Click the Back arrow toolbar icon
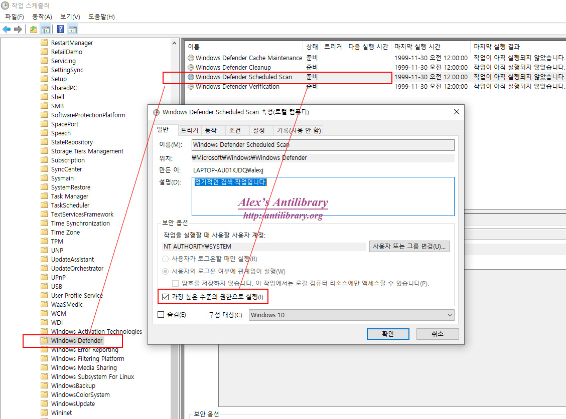The image size is (566, 419). (7, 29)
